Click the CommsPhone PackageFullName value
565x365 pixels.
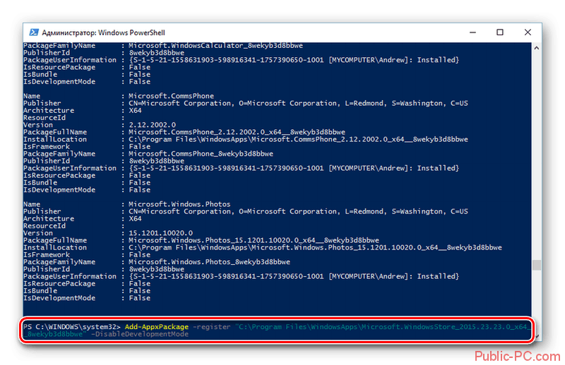[x=237, y=132]
